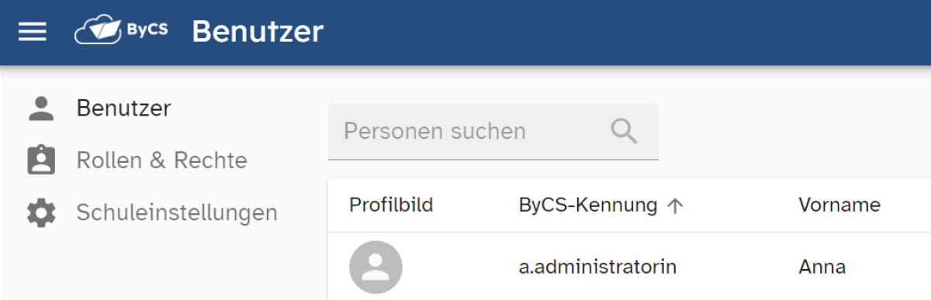Click the badge icon for Rollen & Rechte
Viewport: 931px width, 300px height.
41,160
